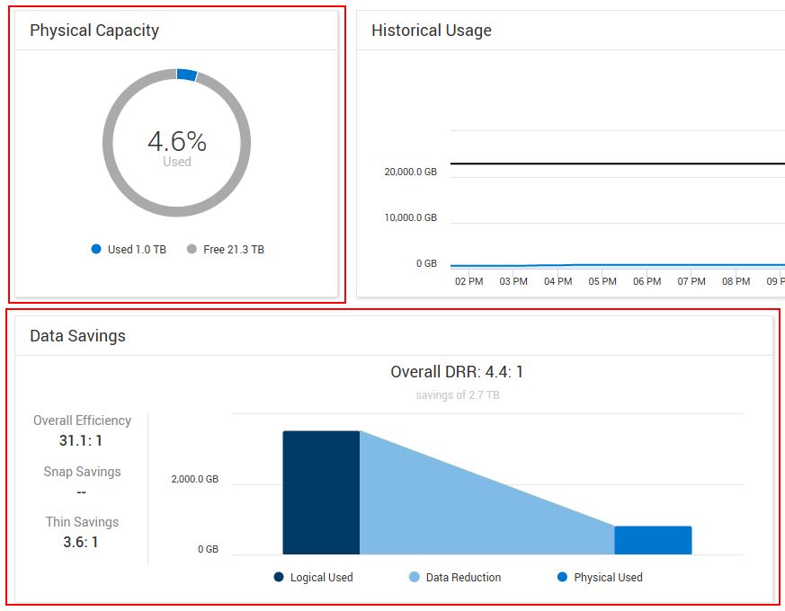This screenshot has width=785, height=611.
Task: Click the blue 'Used 1.0 TB' legend dot
Action: coord(96,249)
